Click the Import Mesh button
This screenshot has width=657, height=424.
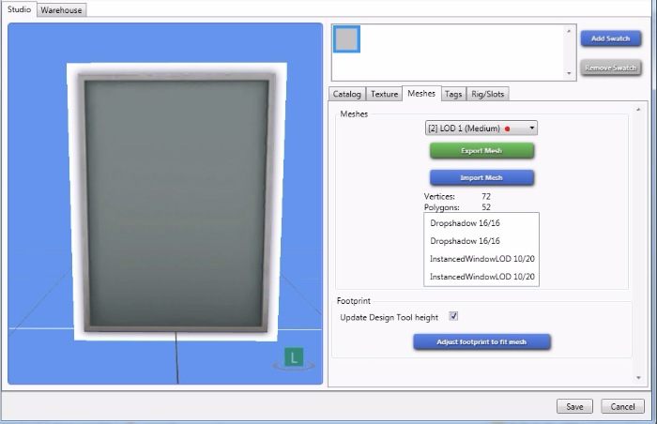(x=481, y=177)
